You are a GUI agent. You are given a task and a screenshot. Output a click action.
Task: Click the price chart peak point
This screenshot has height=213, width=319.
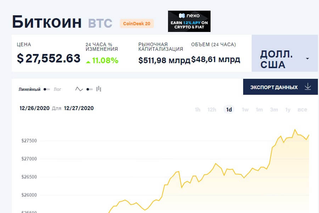click(x=295, y=130)
